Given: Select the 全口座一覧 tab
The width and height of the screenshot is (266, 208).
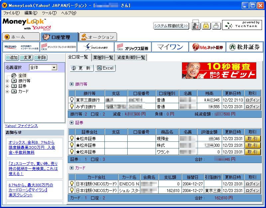Looking at the screenshot, I should point(78,57).
